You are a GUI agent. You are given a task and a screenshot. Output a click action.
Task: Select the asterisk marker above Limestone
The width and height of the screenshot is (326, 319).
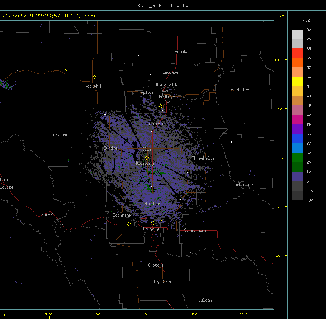point(58,131)
